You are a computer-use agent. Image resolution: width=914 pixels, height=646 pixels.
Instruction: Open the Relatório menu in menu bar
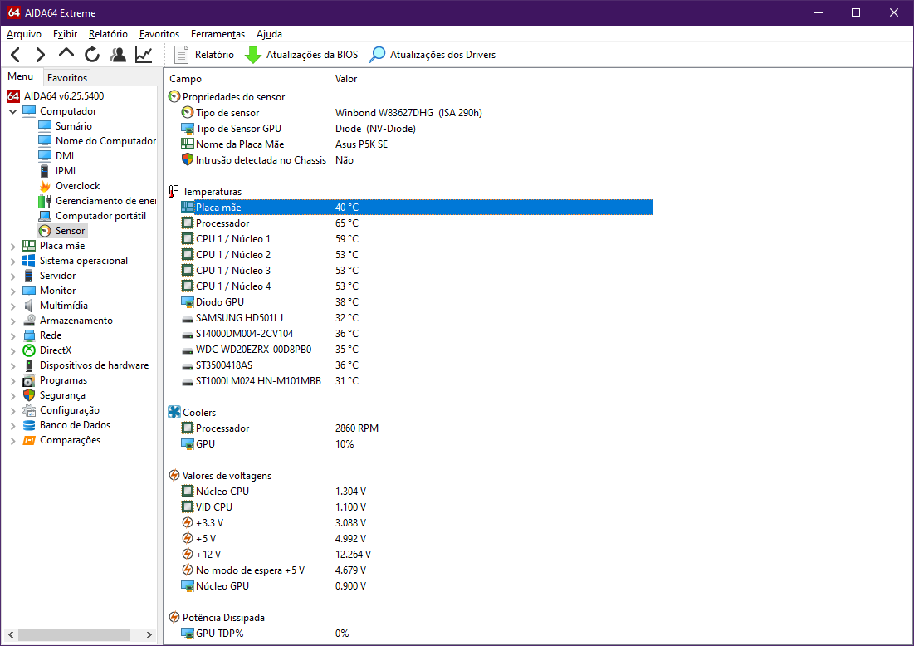108,34
